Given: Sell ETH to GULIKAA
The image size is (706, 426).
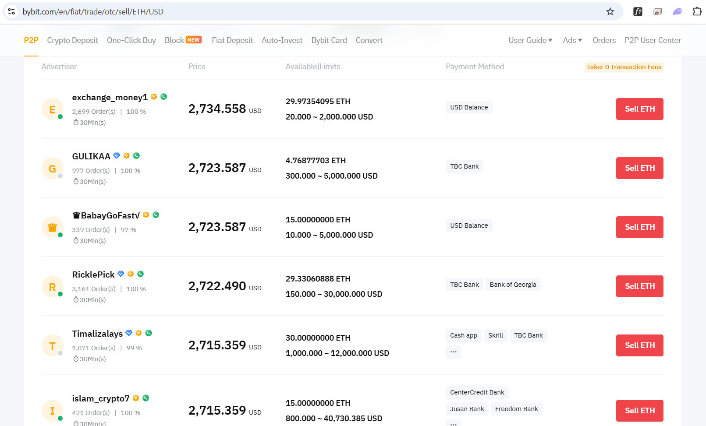Looking at the screenshot, I should click(640, 168).
